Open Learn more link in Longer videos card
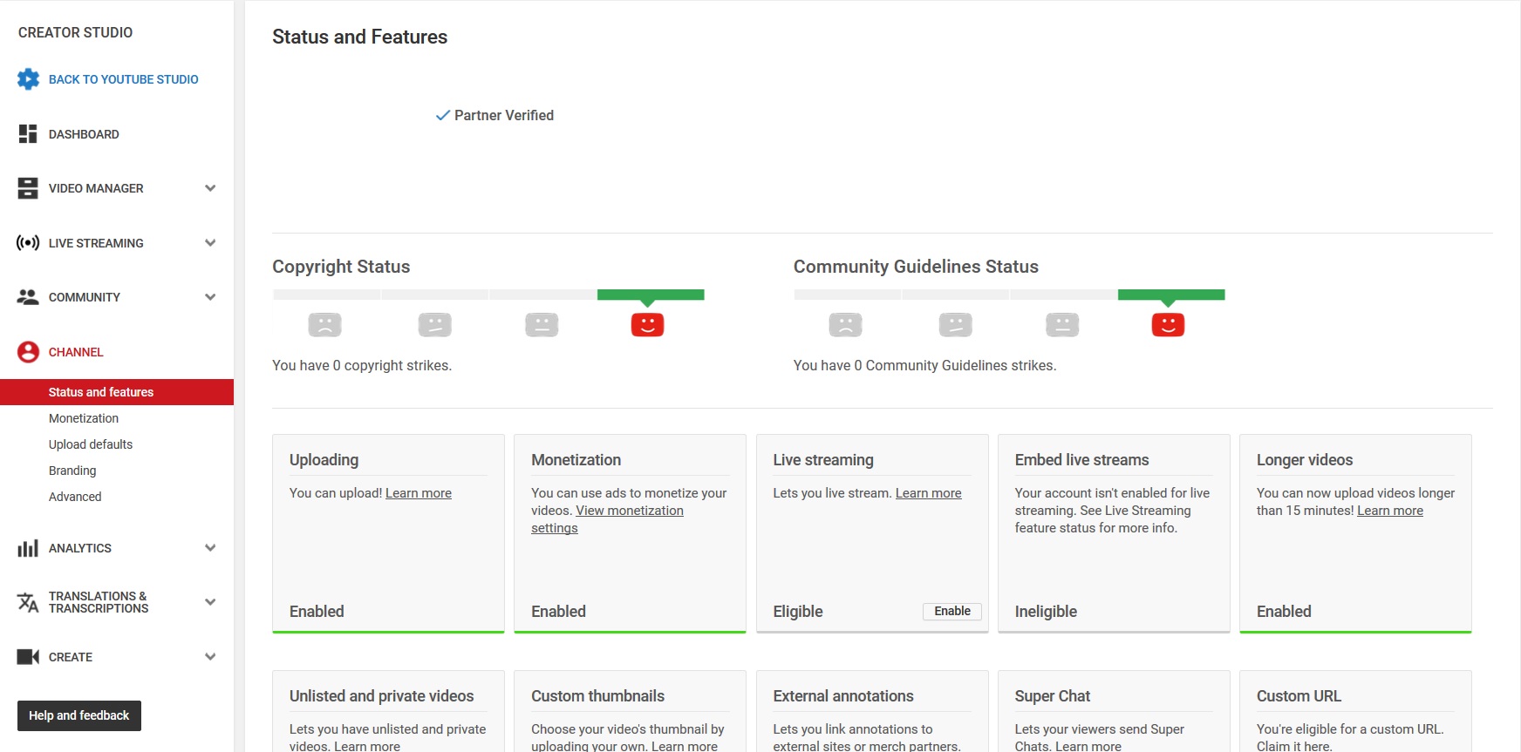Screen dimensions: 1521x752 click(x=1390, y=511)
